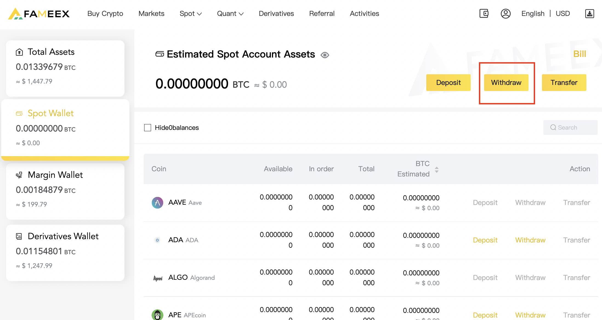This screenshot has height=320, width=602.
Task: Click the $ 1,447.79 total value
Action: click(34, 81)
